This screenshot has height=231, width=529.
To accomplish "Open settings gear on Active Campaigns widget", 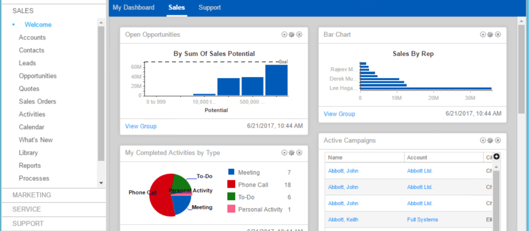I will [x=490, y=140].
